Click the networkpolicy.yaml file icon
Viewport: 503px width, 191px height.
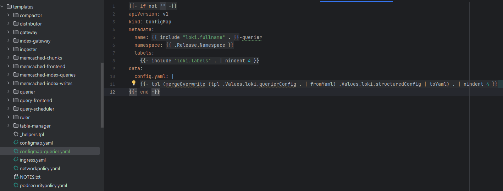point(16,168)
